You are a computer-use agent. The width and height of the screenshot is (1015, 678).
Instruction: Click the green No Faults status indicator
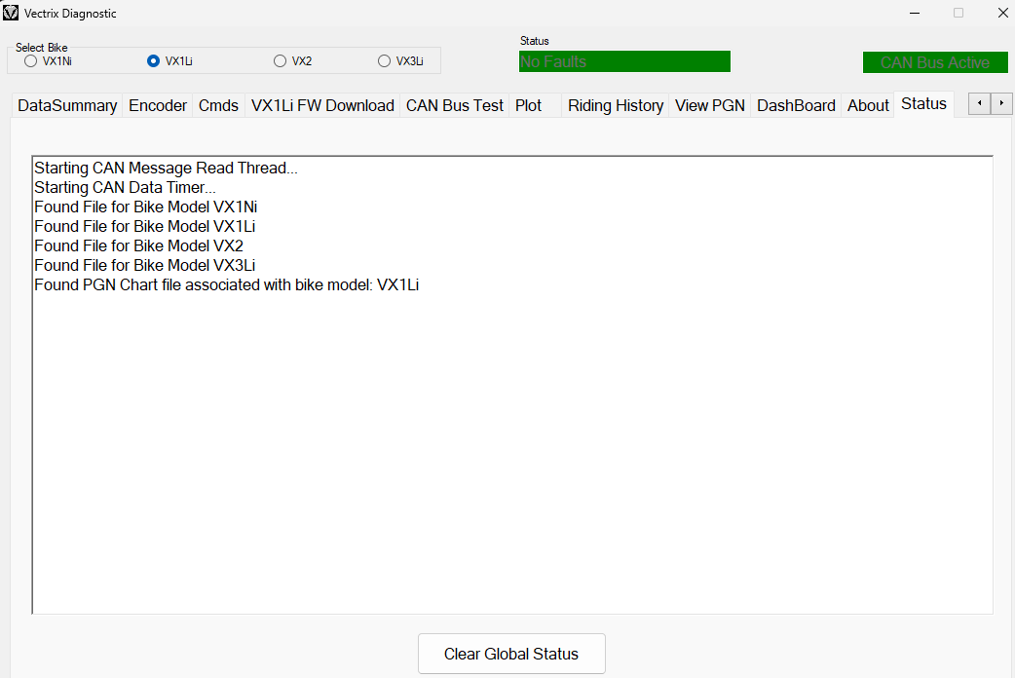coord(624,62)
